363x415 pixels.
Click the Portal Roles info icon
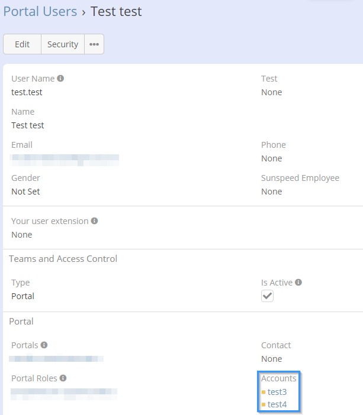click(63, 378)
